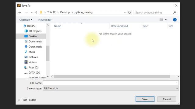Screen dimensions: 195x109
Task: Refresh the python_training folder view
Action: (129, 12)
